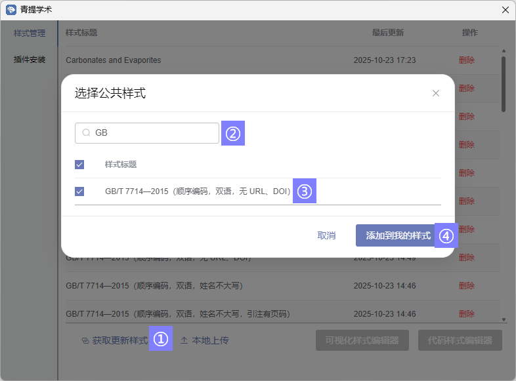Image resolution: width=516 pixels, height=381 pixels.
Task: Click the scrollbar up arrow in style list
Action: coord(504,50)
